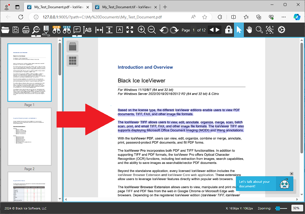Expand the dropdown arrow under the comment tool
This screenshot has width=305, height=214.
77,36
